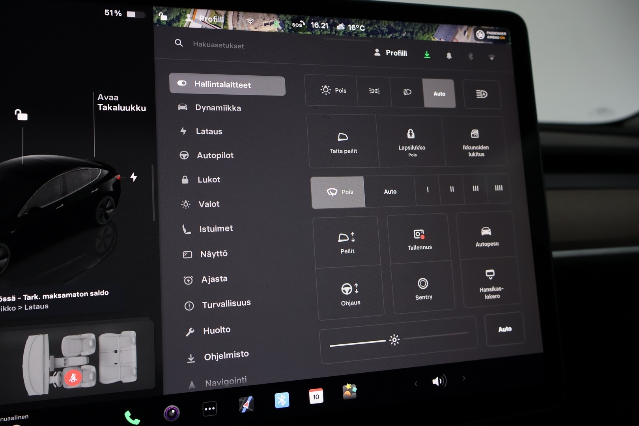Open the Bluetooth app in dock
Viewport: 639px width, 426px height.
(282, 400)
